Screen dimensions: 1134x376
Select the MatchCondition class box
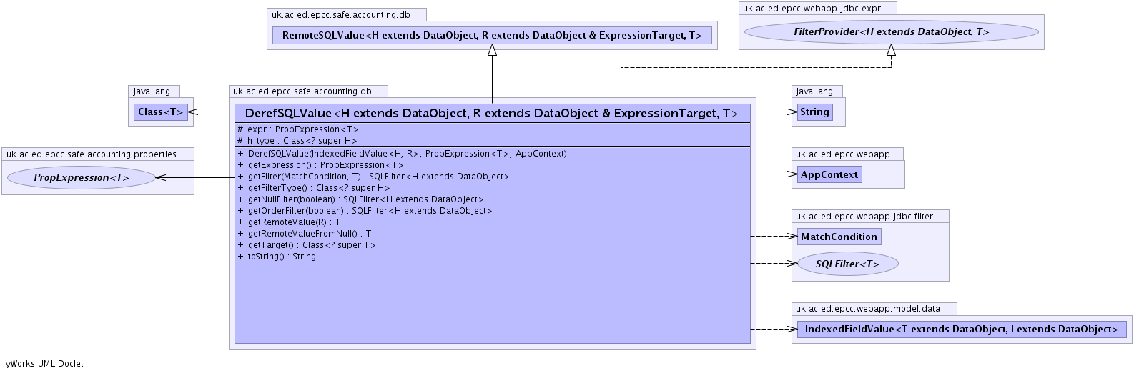[x=839, y=237]
